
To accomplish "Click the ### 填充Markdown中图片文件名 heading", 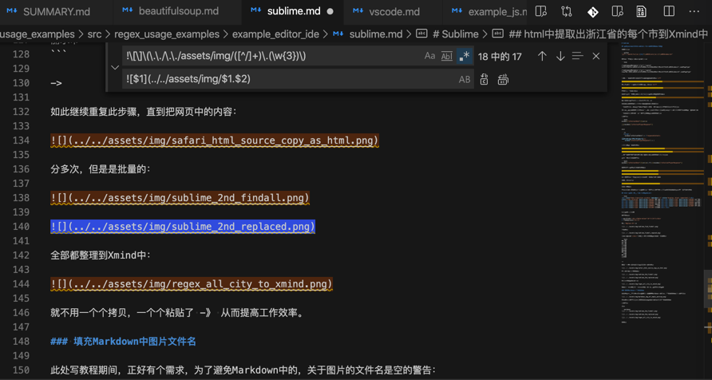I will (124, 342).
